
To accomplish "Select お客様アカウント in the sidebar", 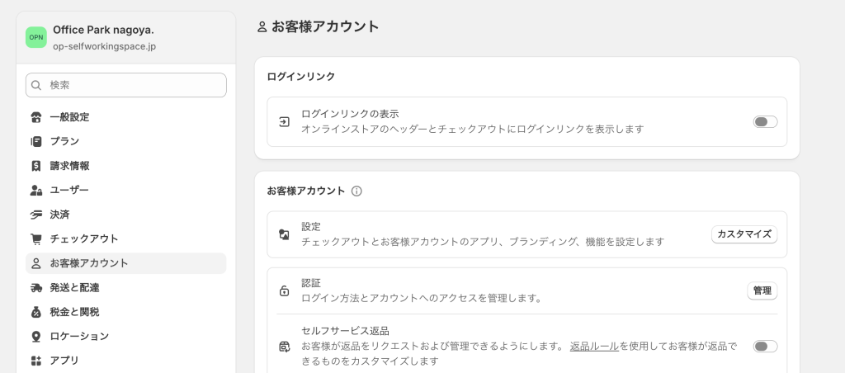I will point(89,263).
